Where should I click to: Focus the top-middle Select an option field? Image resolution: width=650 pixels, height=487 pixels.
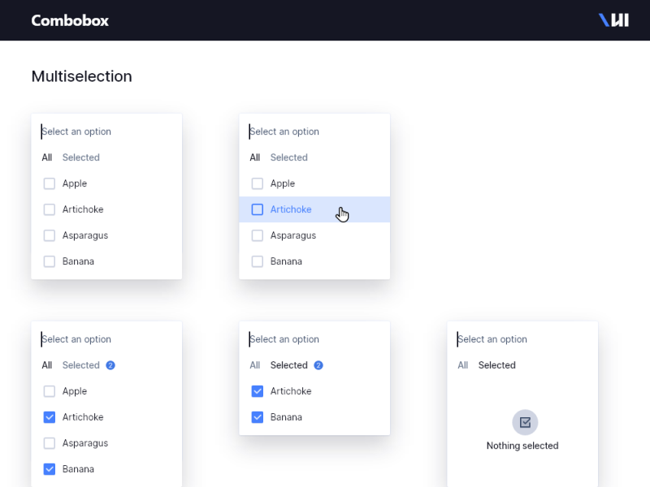pyautogui.click(x=314, y=131)
